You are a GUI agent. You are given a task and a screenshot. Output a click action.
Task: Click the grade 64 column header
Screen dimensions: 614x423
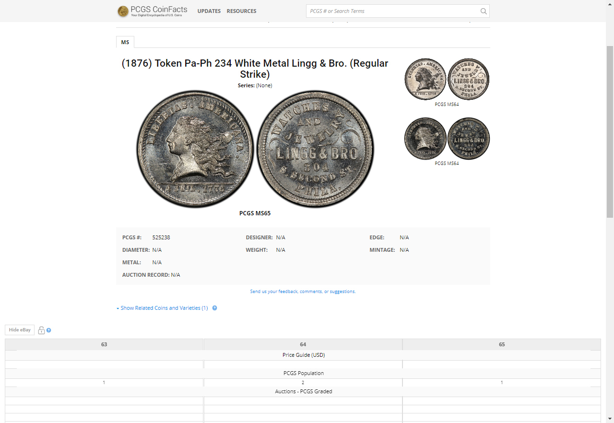(303, 344)
